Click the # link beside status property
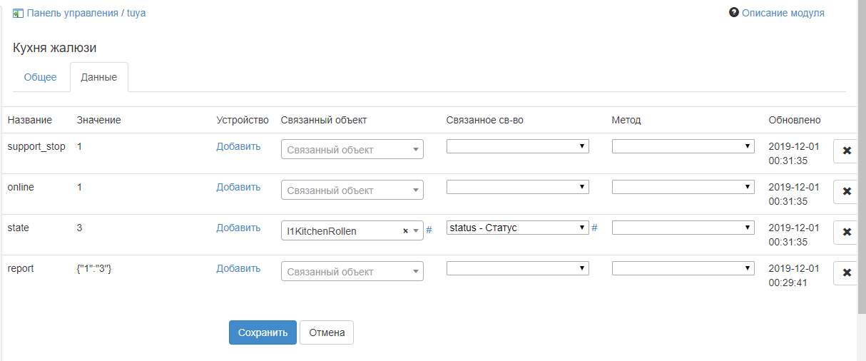The width and height of the screenshot is (866, 361). coord(594,228)
